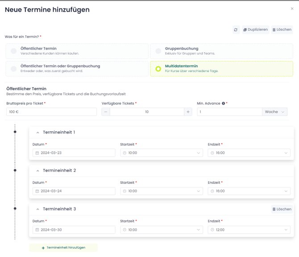Close the Neue Termine hinzufügen dialog
This screenshot has height=257, width=299.
(x=292, y=9)
